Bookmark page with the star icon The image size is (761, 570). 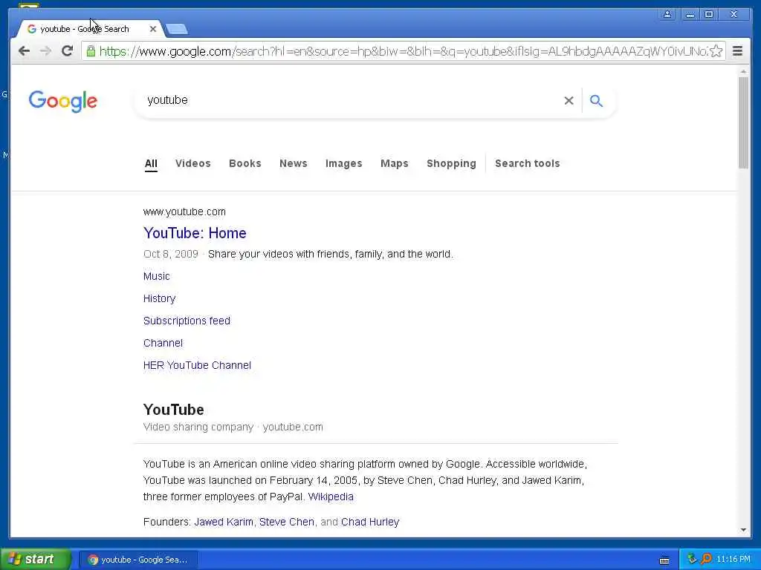tap(716, 51)
